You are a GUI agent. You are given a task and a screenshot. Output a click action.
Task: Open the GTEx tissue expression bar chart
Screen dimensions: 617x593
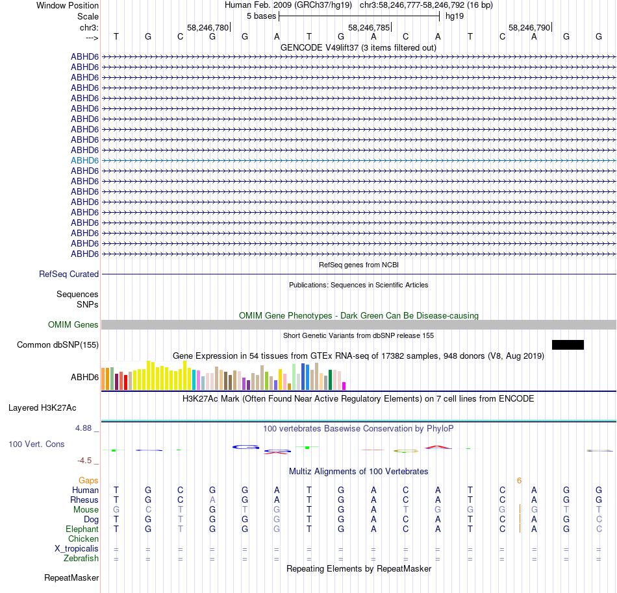(x=223, y=376)
